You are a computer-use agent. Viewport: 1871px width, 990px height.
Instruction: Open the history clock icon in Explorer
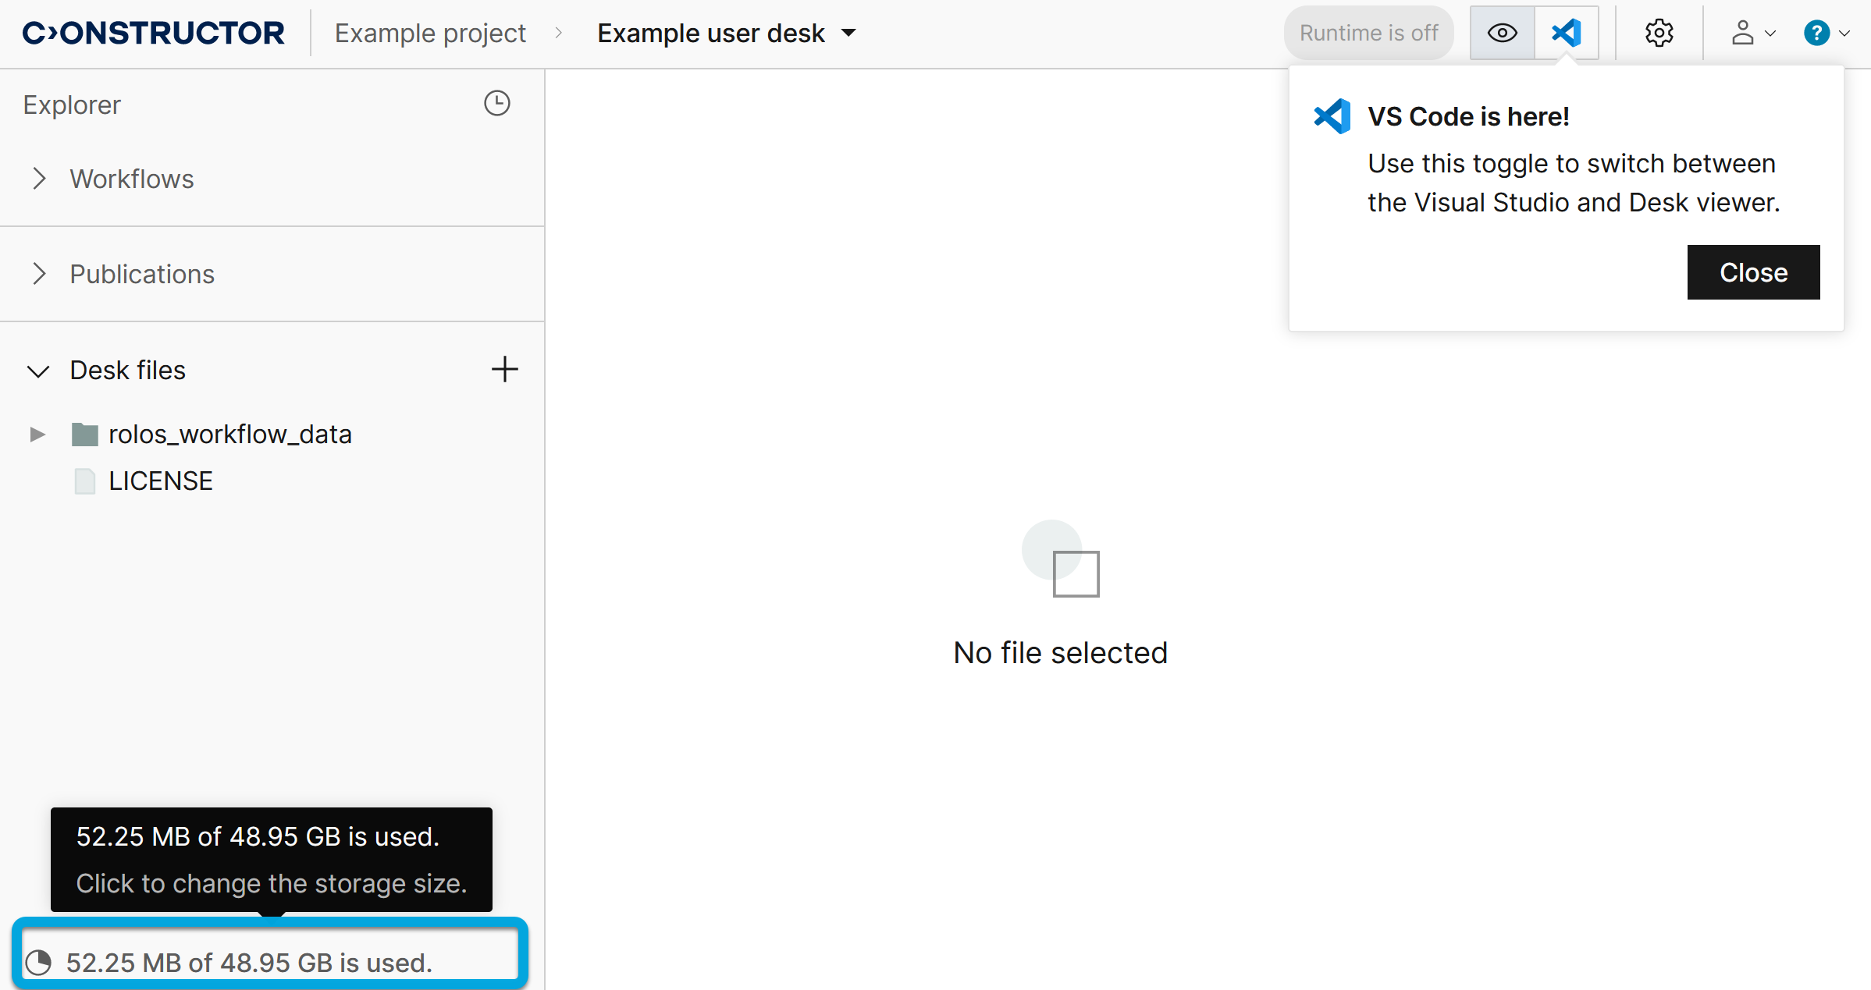[496, 104]
